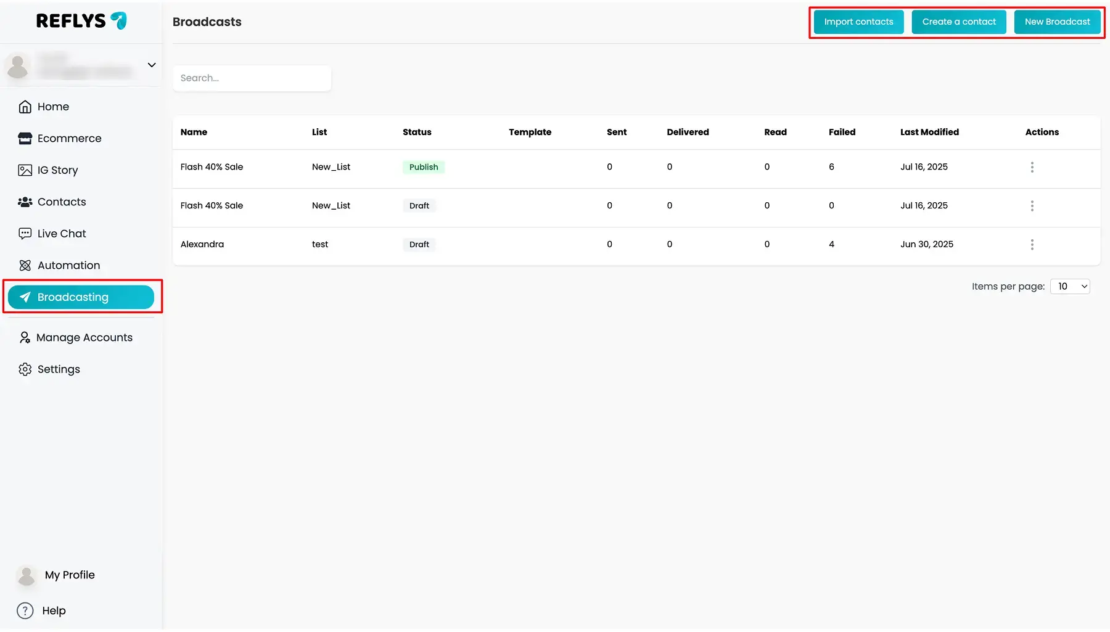Click the Home house icon
Screen dimensions: 1110x632
pos(25,107)
